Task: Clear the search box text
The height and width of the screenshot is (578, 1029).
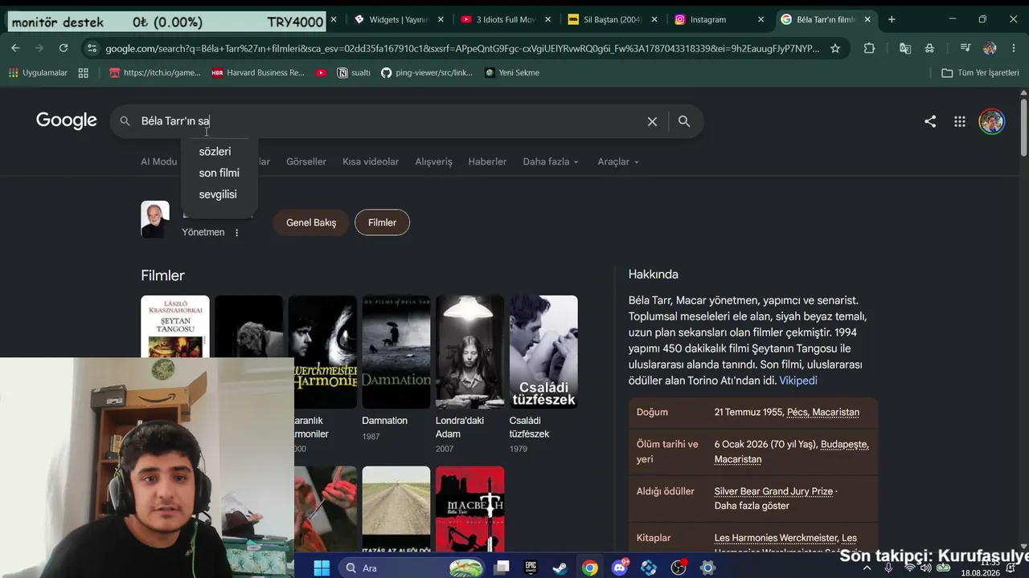Action: tap(652, 121)
